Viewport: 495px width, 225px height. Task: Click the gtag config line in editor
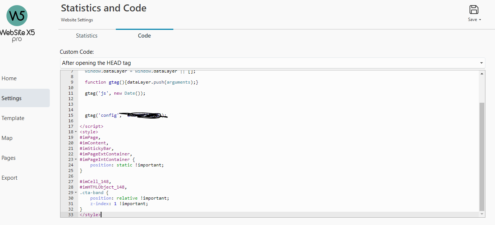[x=103, y=115]
